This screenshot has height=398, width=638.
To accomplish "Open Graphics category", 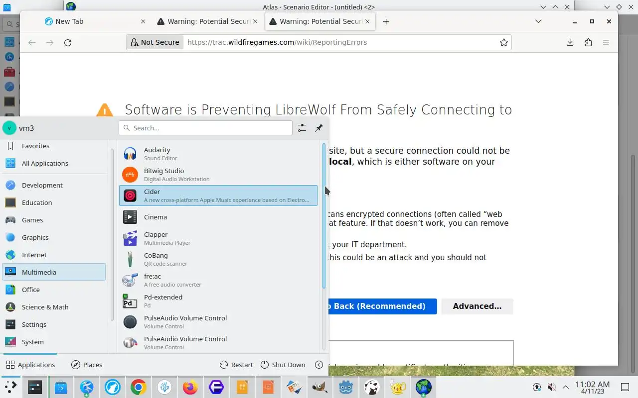I will (x=54, y=237).
